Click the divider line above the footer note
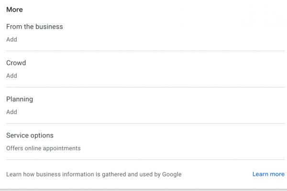This screenshot has width=287, height=191. [143, 159]
